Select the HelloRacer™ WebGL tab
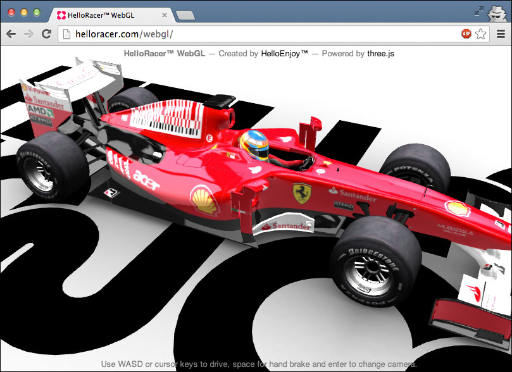The image size is (512, 372). click(112, 15)
